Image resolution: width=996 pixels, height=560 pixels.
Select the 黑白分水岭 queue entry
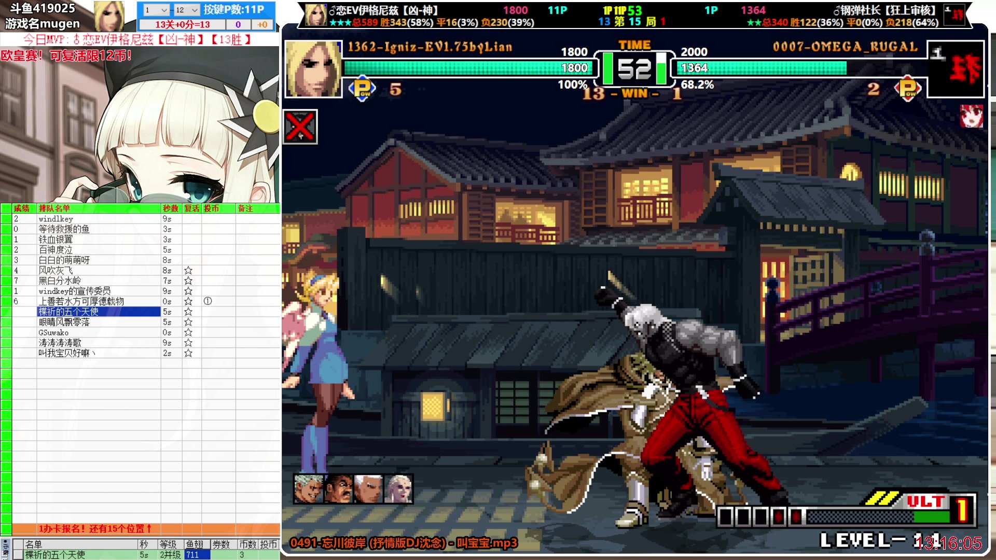(60, 281)
